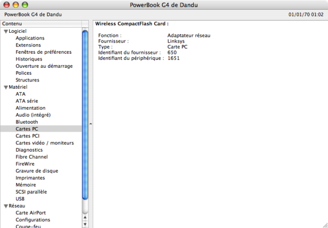Screen dimensions: 328x228
Task: Collapse the Logiciel section triangle
Action: pos(6,31)
